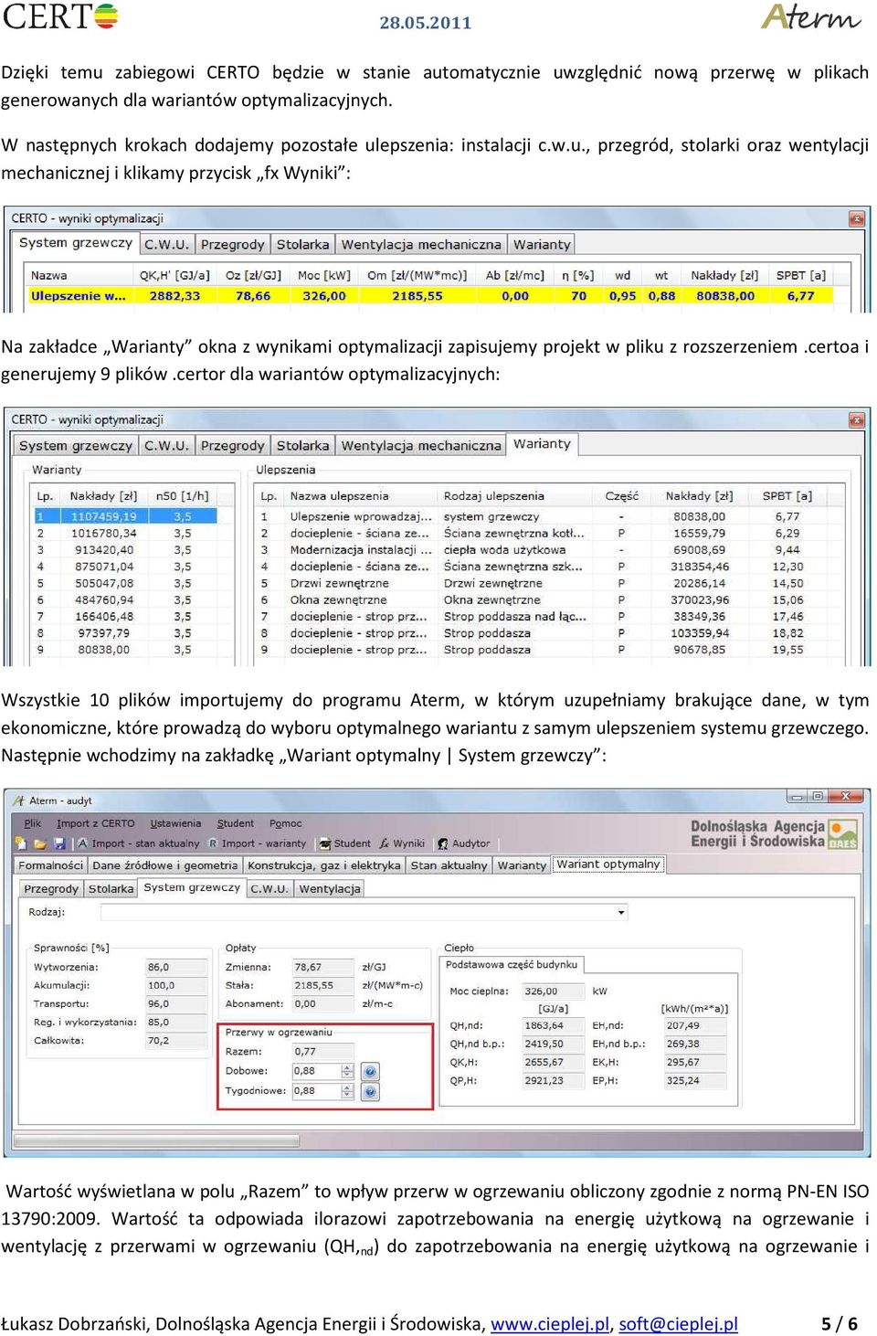Expand the Rodzaj dropdown list
The height and width of the screenshot is (1336, 877).
[x=621, y=913]
